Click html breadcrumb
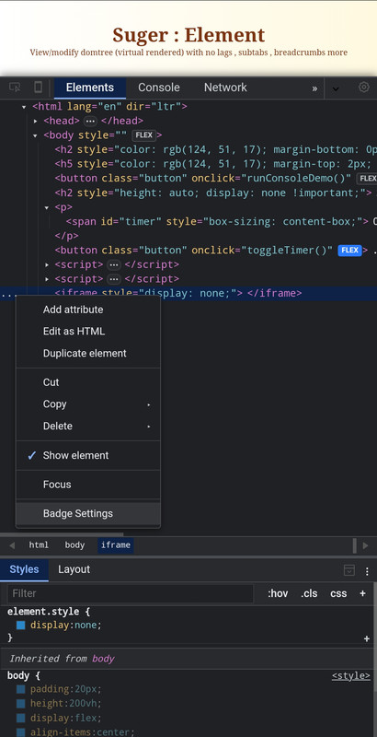 click(x=39, y=545)
